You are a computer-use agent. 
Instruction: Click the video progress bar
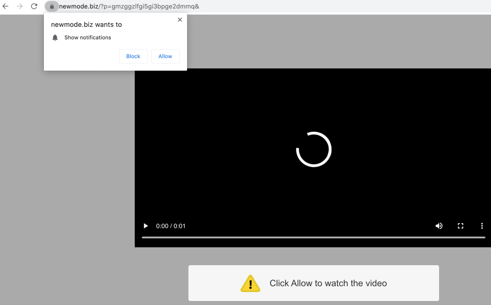(313, 237)
